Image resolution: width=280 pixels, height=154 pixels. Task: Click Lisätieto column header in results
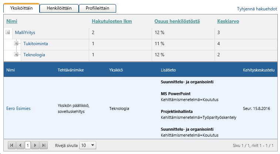click(168, 70)
